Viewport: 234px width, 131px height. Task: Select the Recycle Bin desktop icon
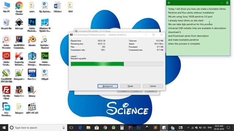pos(6,24)
